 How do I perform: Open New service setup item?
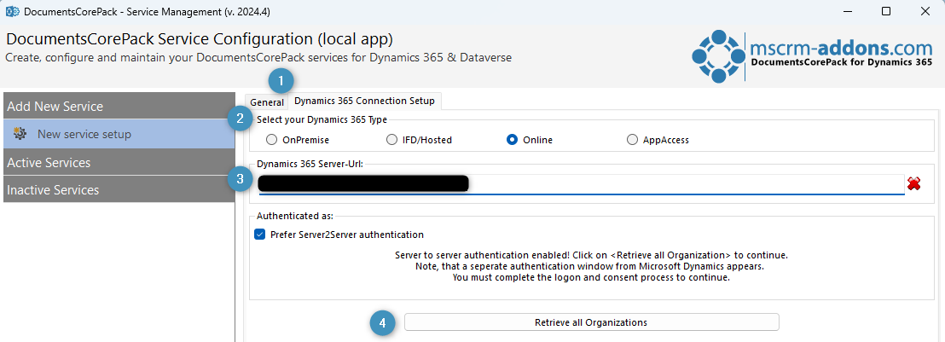tap(119, 134)
